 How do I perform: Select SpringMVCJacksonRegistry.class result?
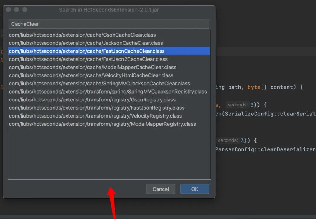tap(109, 92)
